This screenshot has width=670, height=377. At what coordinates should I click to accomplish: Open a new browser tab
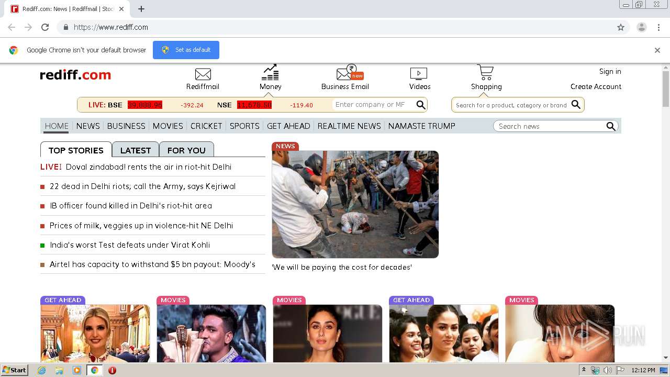[141, 9]
